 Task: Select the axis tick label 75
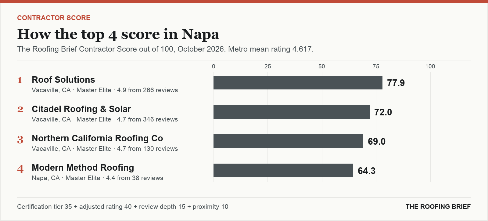[x=376, y=67]
